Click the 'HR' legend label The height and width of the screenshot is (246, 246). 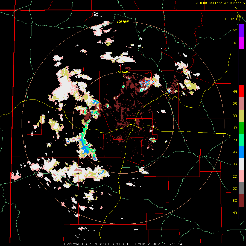pyautogui.click(x=235, y=128)
